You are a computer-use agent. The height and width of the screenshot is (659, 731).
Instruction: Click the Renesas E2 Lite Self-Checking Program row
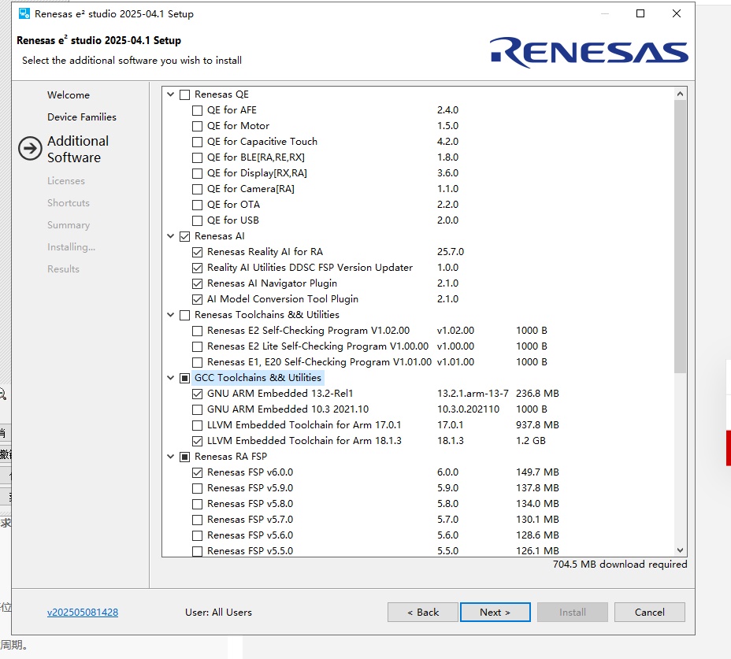(x=317, y=346)
